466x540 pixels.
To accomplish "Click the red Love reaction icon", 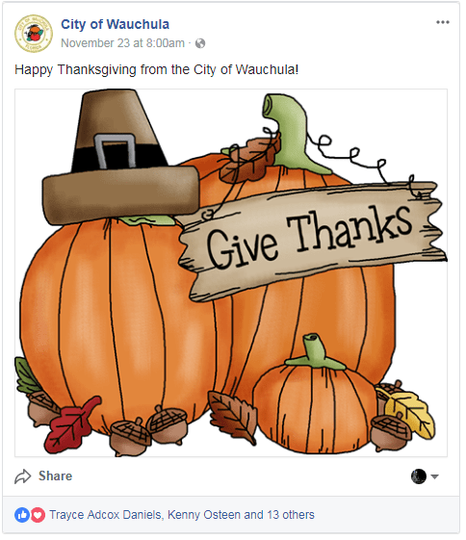I will 38,515.
